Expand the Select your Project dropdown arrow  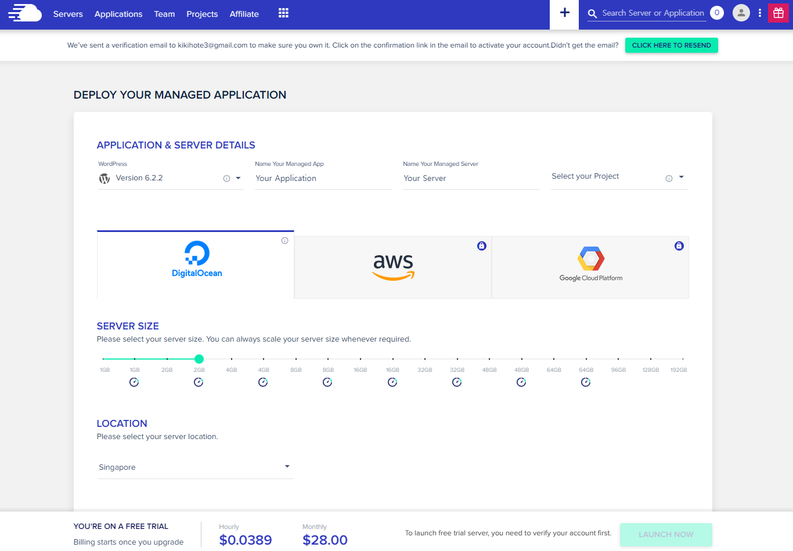681,177
